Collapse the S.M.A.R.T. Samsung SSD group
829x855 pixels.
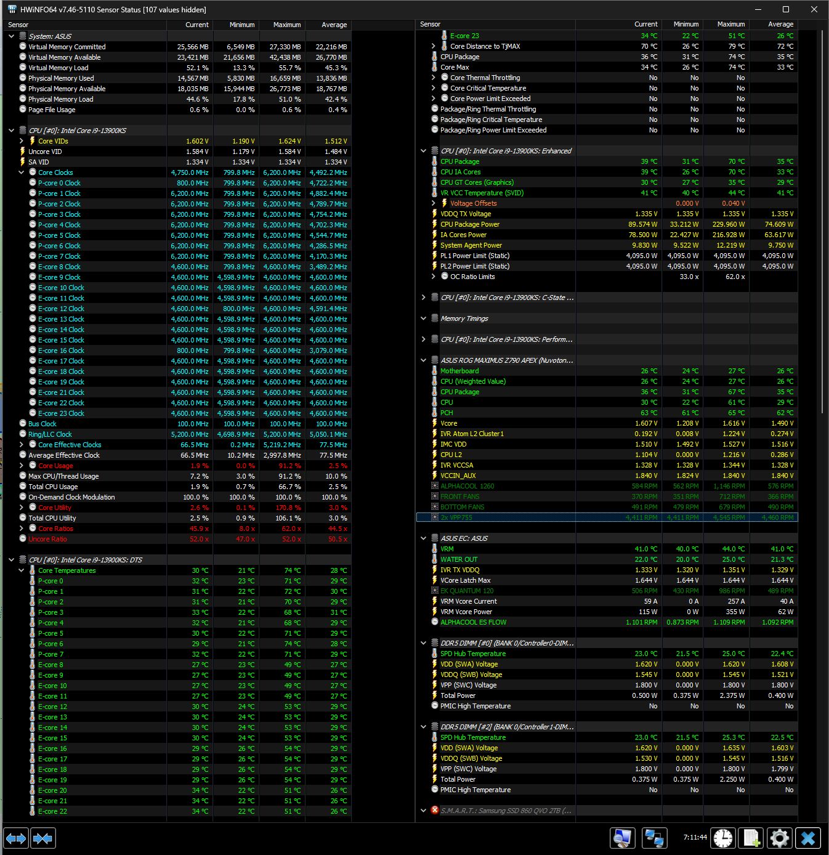tap(424, 810)
